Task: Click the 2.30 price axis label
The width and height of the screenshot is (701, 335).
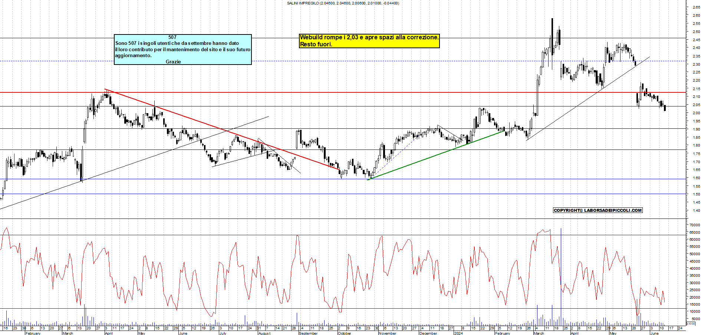Action: click(x=696, y=64)
